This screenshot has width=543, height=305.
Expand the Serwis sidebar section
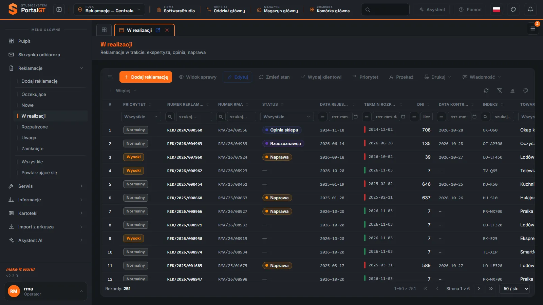pos(46,186)
